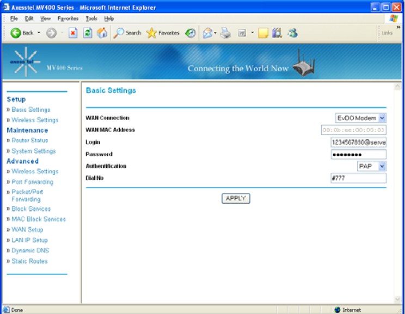Focus the Login input field
Image resolution: width=405 pixels, height=314 pixels.
[x=359, y=142]
